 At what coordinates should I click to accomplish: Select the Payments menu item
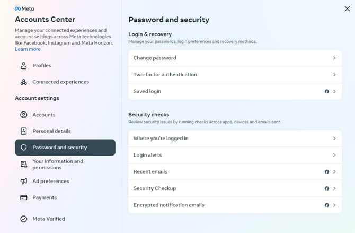pos(65,197)
